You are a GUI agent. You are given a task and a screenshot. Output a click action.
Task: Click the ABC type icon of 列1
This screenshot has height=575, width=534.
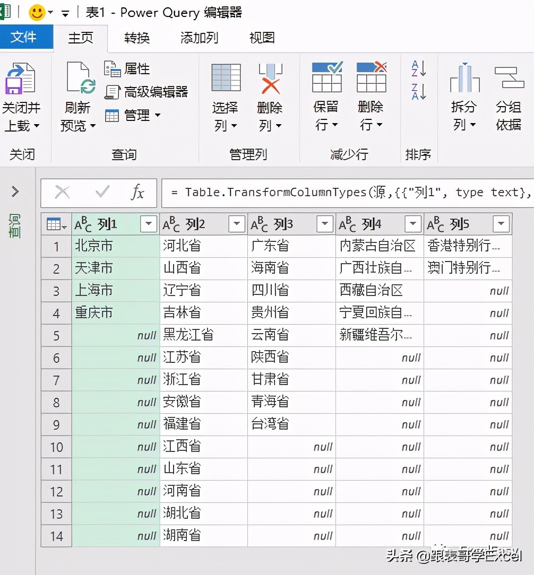coord(83,224)
